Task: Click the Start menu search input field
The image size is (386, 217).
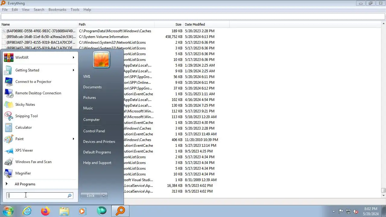Action: 37,196
